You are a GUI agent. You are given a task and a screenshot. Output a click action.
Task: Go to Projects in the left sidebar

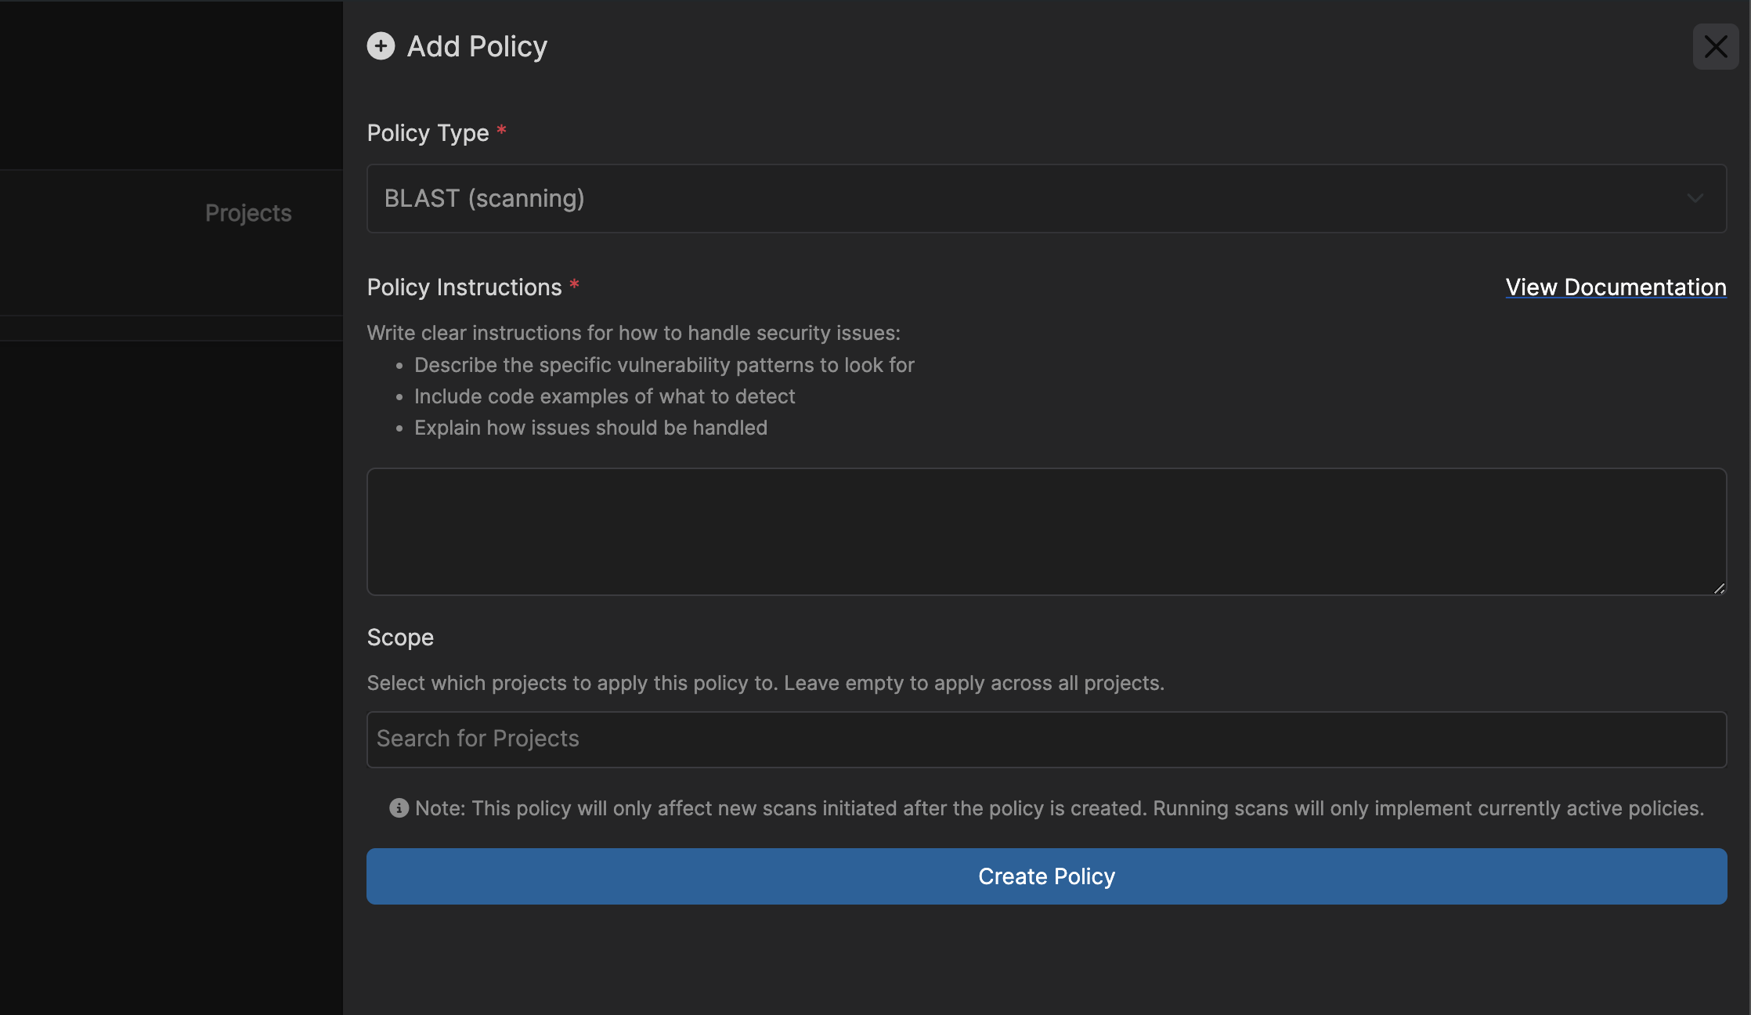point(248,213)
